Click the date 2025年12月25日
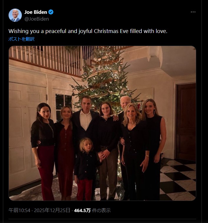The width and height of the screenshot is (208, 223). (x=52, y=210)
